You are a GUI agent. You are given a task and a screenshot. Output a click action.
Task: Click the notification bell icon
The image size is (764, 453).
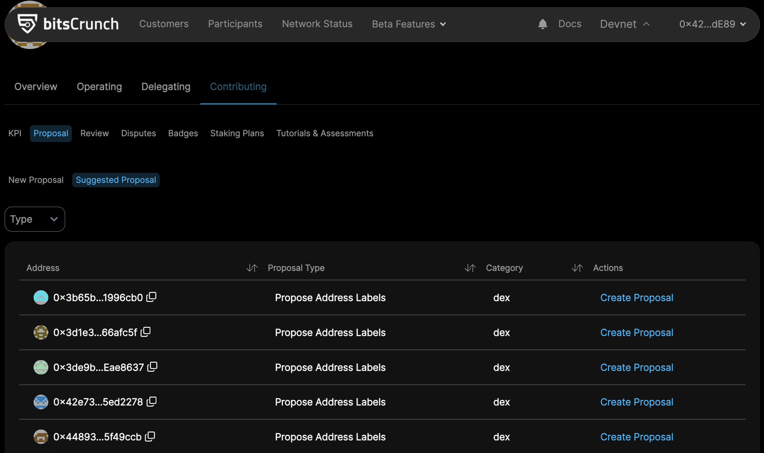[x=542, y=24]
